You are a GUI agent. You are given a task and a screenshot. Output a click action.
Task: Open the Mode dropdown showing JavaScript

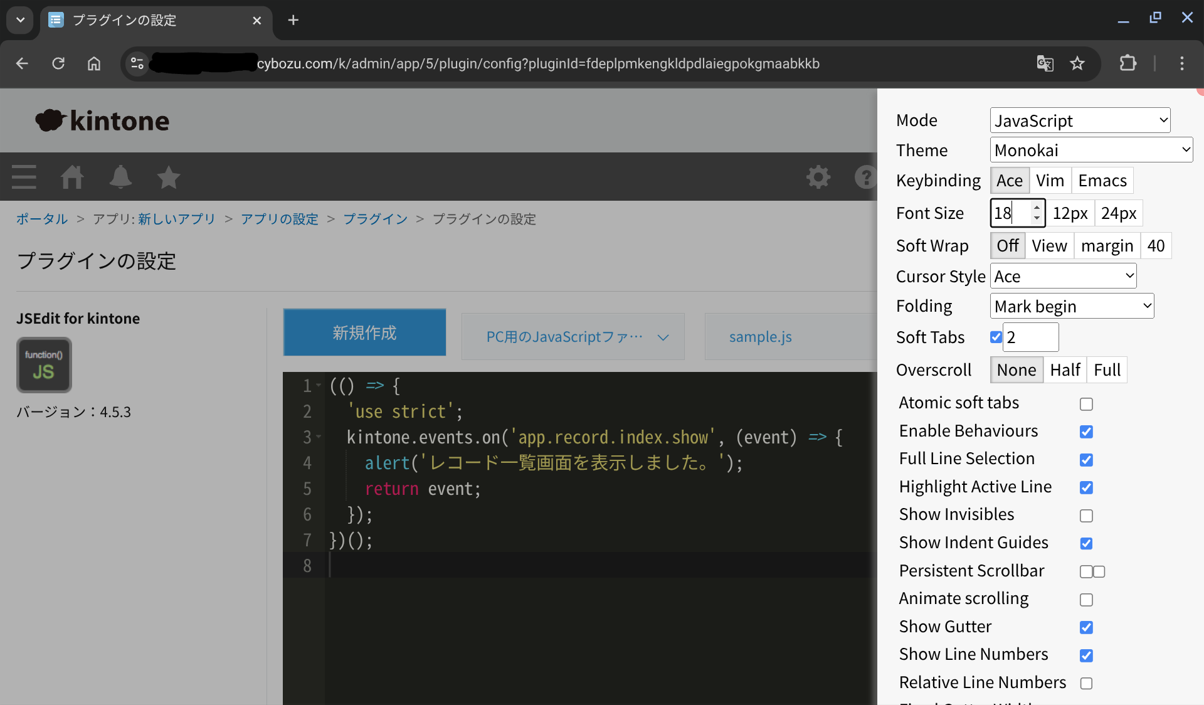pos(1080,120)
